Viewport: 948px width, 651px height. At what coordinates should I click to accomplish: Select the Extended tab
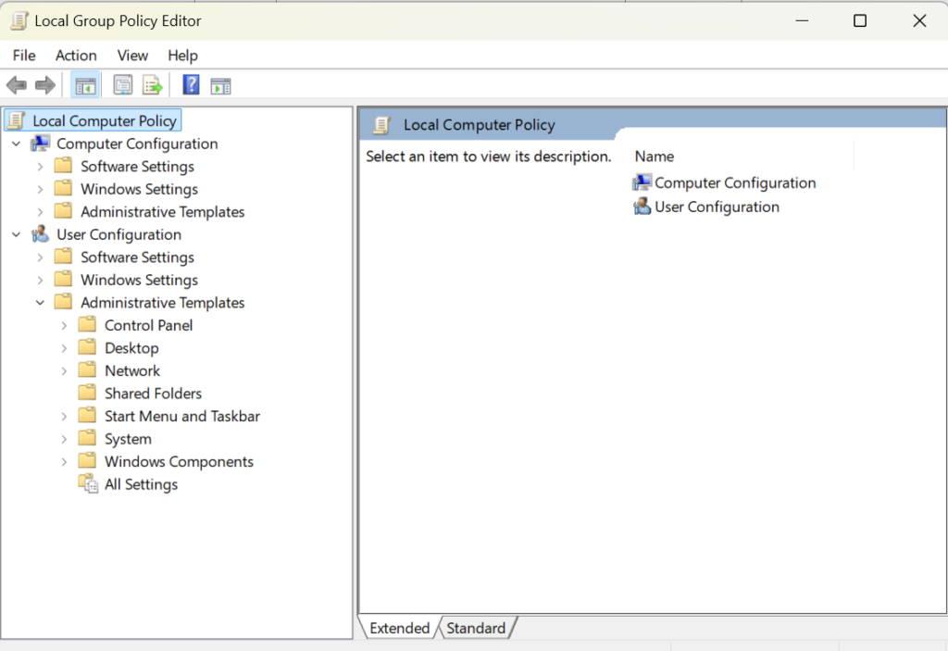tap(399, 628)
